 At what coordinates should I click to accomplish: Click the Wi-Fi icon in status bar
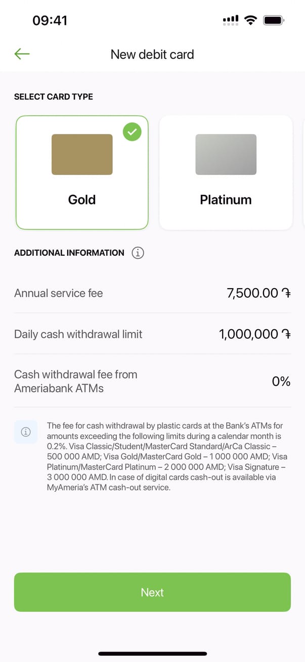click(250, 20)
